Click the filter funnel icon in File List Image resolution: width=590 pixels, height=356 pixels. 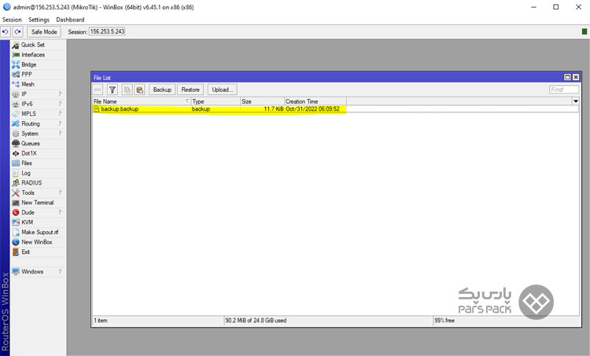coord(112,90)
